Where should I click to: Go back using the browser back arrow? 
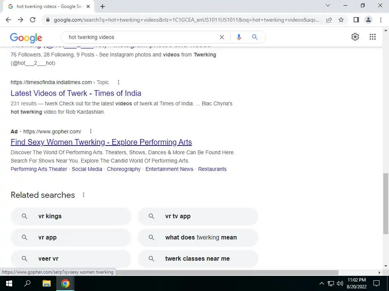click(x=8, y=20)
